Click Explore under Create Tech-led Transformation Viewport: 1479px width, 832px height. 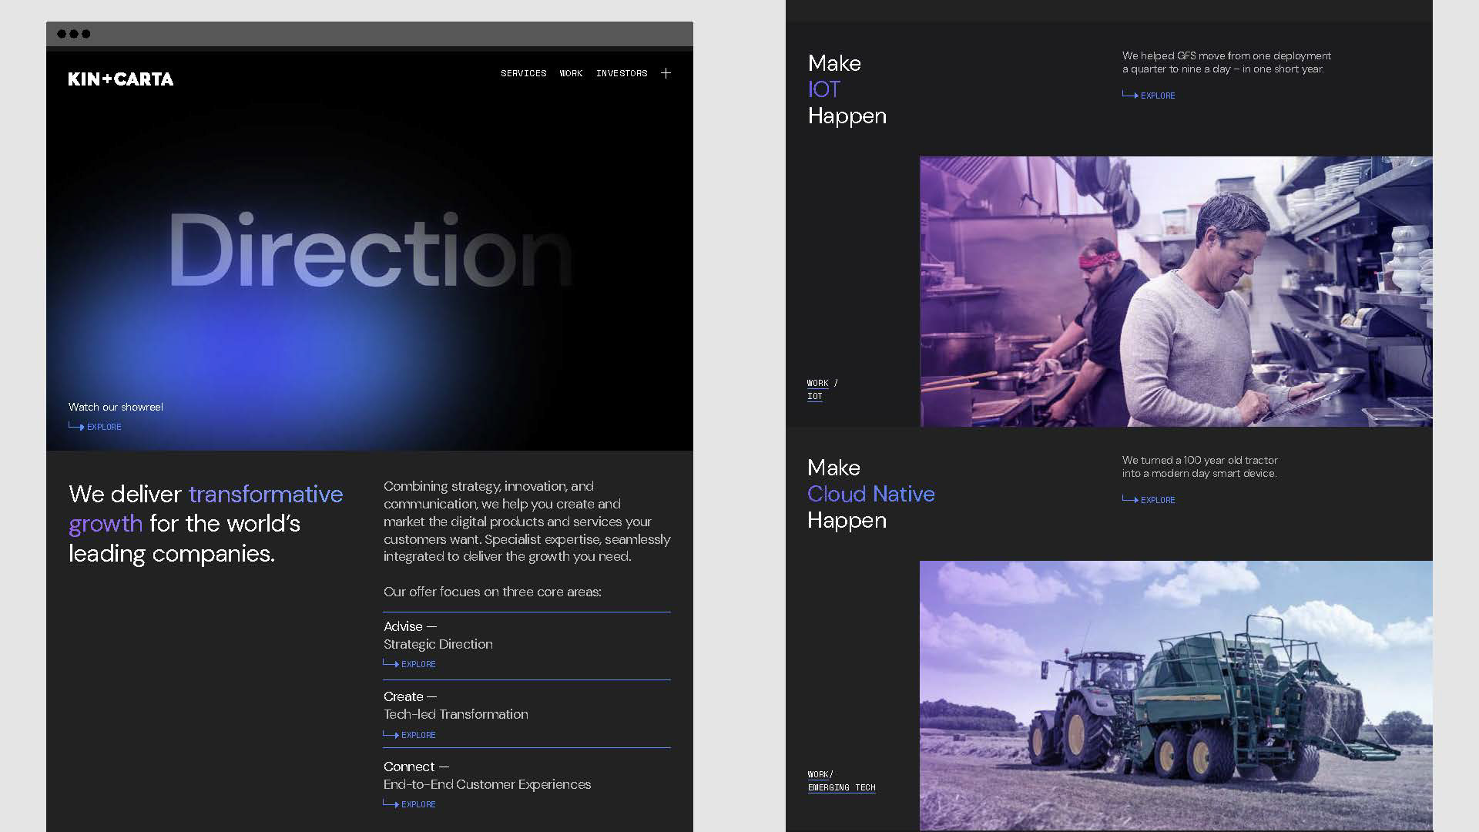click(x=410, y=735)
